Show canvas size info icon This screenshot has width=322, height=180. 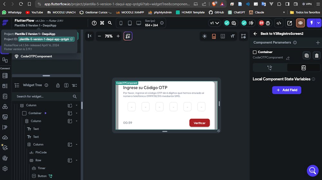(x=162, y=23)
